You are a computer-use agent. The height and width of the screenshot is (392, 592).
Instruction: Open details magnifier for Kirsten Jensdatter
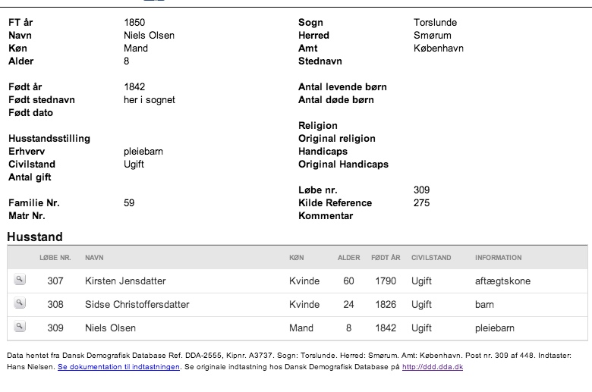pyautogui.click(x=20, y=280)
